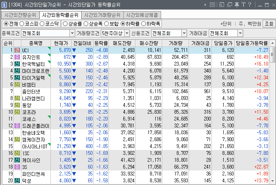The width and height of the screenshot is (276, 185).
Task: Select the 아시아나IDT stock name
Action: (35, 146)
